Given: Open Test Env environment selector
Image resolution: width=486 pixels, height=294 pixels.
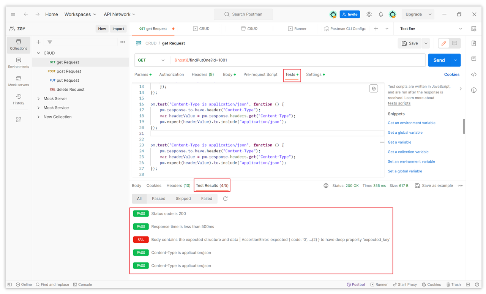Looking at the screenshot, I should [x=431, y=28].
